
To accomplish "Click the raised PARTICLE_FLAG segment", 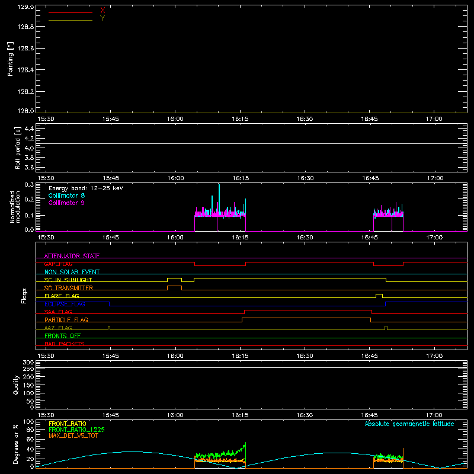I will pos(306,318).
